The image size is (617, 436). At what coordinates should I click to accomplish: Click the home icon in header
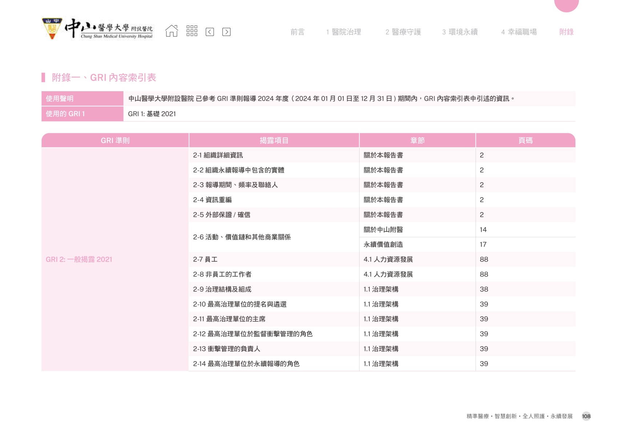172,31
